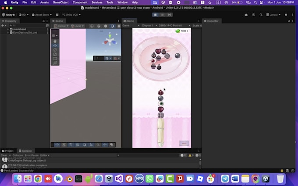Toggle Error Pause in the Console
Viewport: 298px width, 186px height.
pyautogui.click(x=32, y=155)
